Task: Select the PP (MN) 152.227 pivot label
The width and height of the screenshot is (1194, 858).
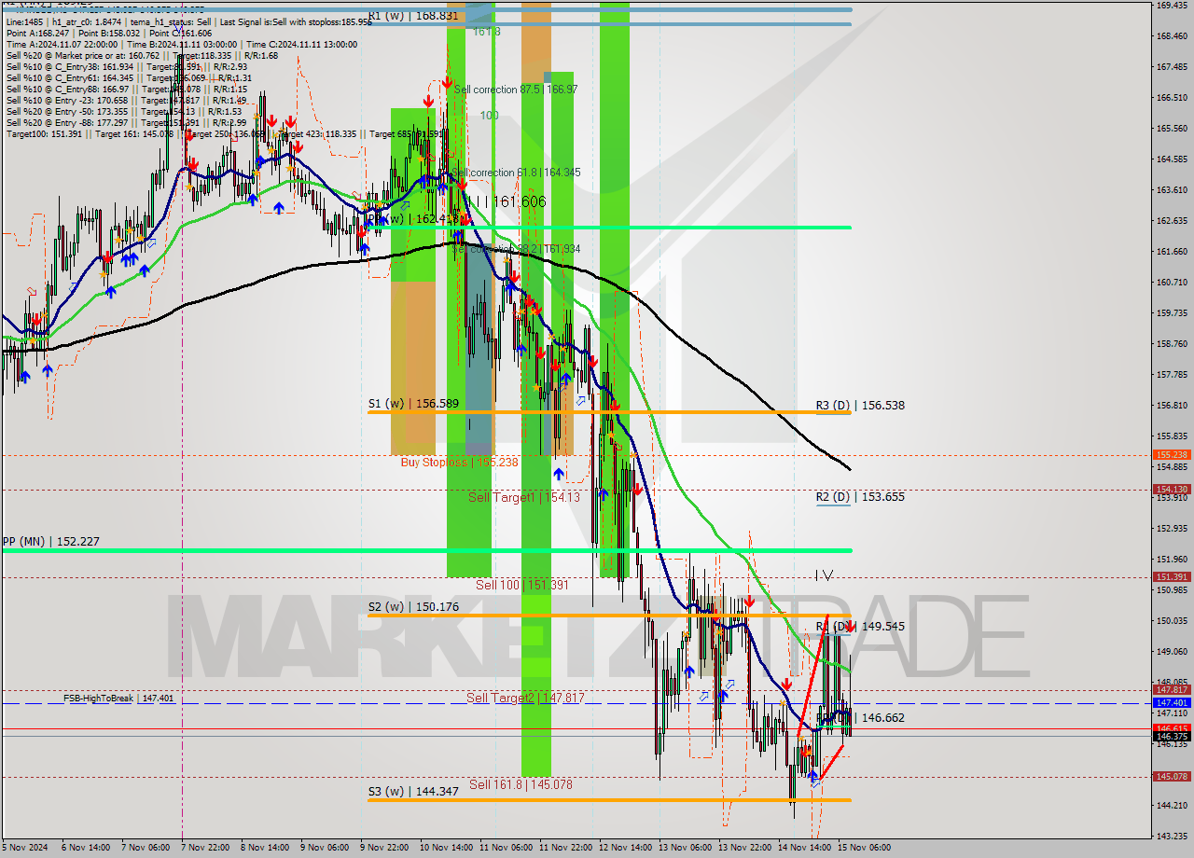Action: click(x=50, y=541)
